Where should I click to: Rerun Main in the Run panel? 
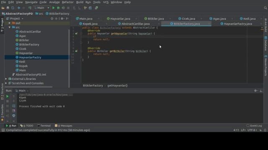click(8, 96)
